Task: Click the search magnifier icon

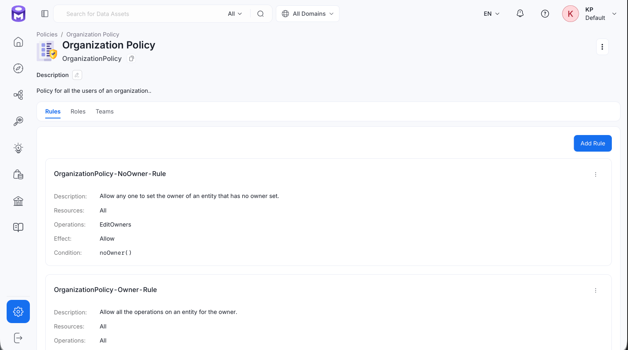Action: pyautogui.click(x=260, y=14)
